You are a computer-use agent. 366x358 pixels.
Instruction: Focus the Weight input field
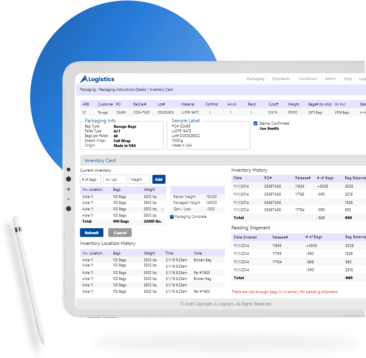(139, 180)
